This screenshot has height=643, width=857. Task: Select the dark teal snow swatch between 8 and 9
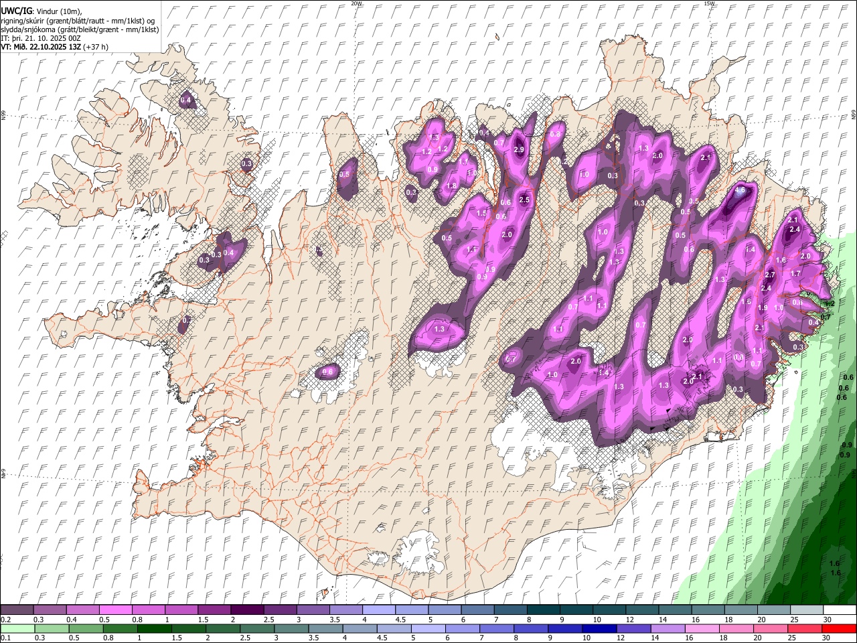tap(543, 610)
